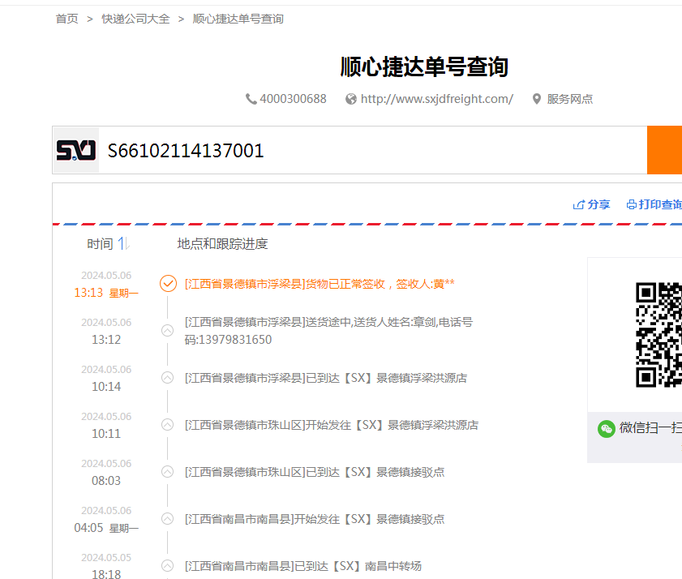Viewport: 682px width, 579px height.
Task: Click share arrow icon
Action: click(578, 204)
